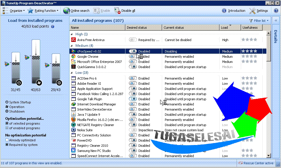
Task: Click the Rescue Center active icon
Action: pos(241,163)
